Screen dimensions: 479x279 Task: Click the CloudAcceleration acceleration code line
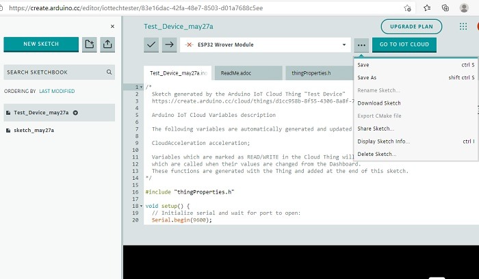(200, 143)
